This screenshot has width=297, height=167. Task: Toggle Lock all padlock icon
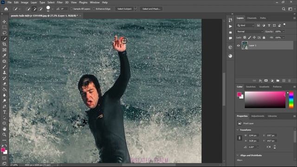click(264, 38)
